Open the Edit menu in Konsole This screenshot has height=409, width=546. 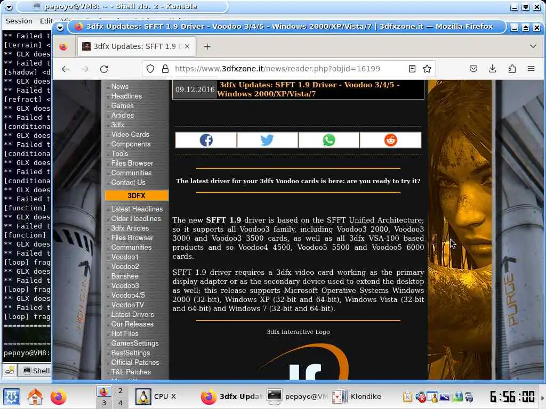coord(46,21)
